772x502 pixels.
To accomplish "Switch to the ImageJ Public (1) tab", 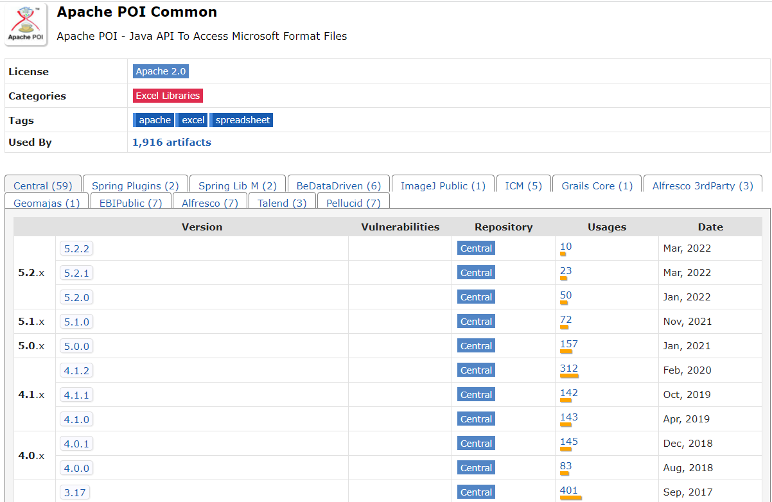I will coord(443,186).
